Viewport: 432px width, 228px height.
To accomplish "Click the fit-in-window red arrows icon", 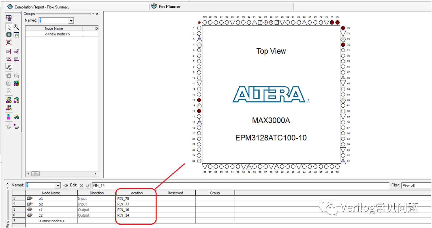I will (9, 42).
